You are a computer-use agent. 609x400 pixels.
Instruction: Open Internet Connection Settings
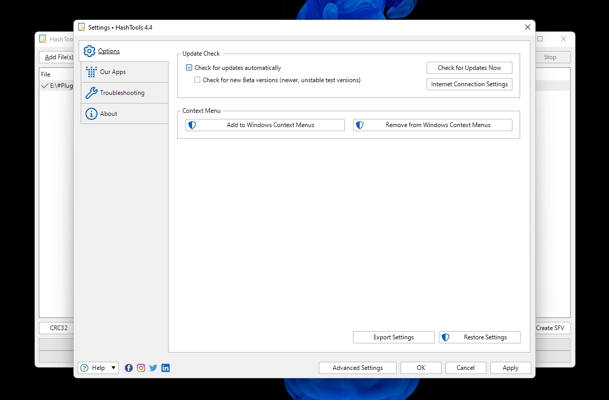tap(469, 84)
